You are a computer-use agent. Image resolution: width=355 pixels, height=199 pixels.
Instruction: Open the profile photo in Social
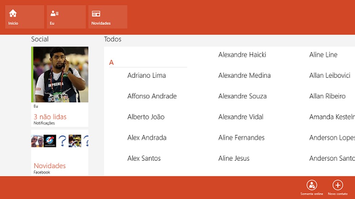(x=60, y=75)
